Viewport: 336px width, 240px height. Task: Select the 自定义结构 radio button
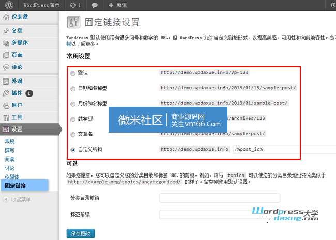[x=73, y=150]
